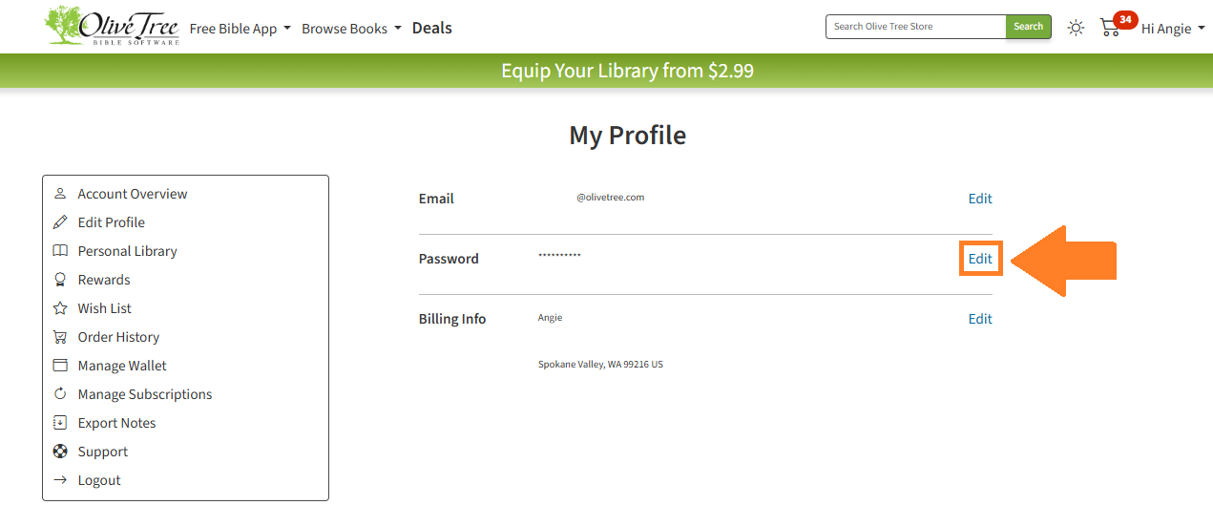Click the Olive Tree Bible Software logo
The height and width of the screenshot is (505, 1213).
coord(113,27)
